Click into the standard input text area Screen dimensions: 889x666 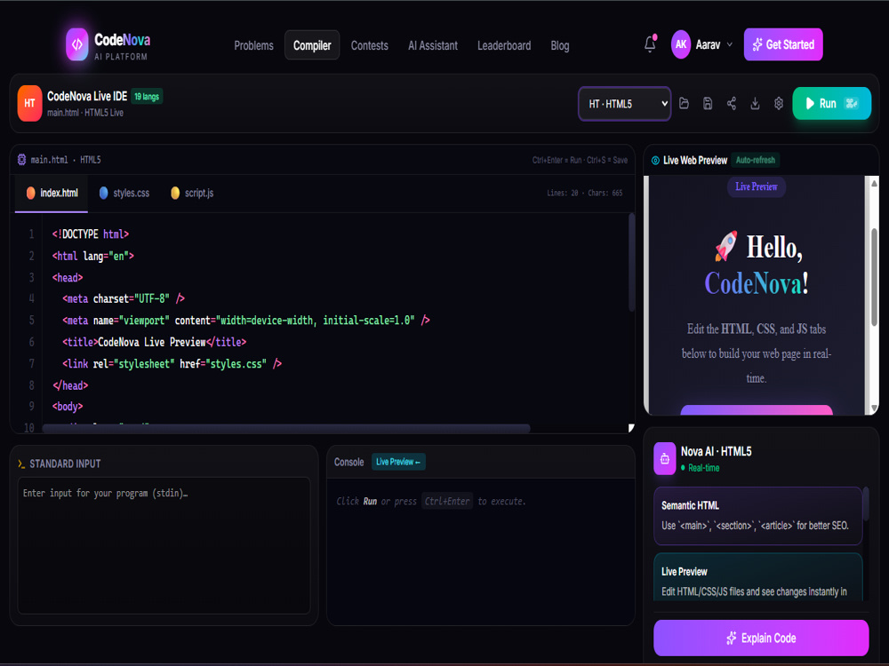coord(164,545)
